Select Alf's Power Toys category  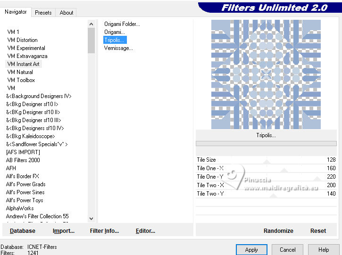[25, 200]
